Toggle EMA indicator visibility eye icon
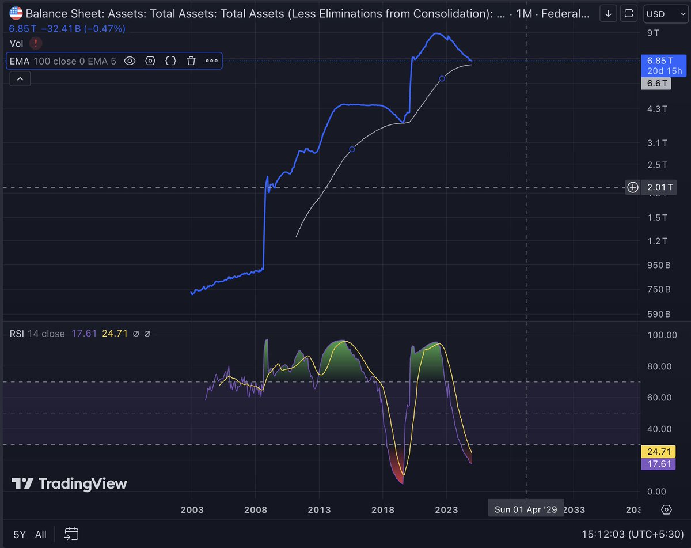 130,61
